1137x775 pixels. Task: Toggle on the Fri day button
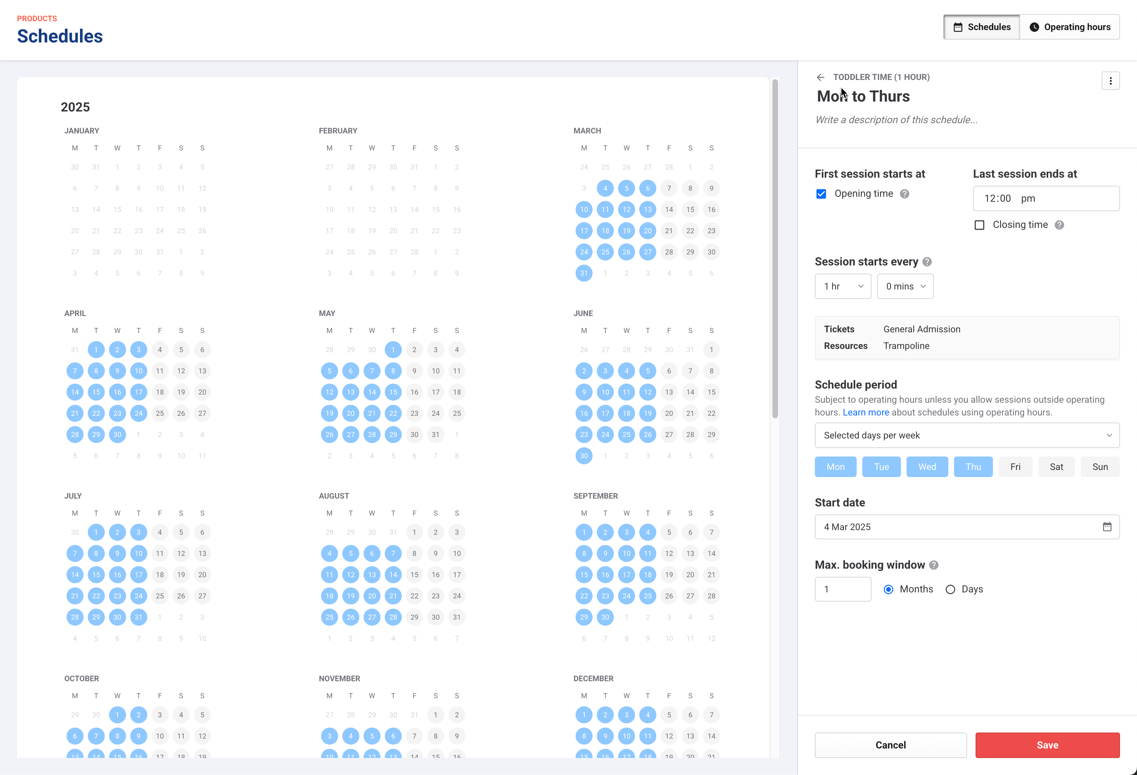click(1015, 467)
